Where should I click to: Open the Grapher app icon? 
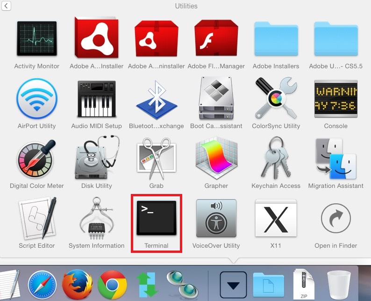[x=216, y=158]
